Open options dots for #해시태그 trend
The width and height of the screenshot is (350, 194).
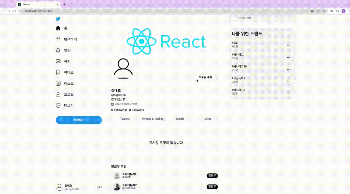tap(289, 57)
